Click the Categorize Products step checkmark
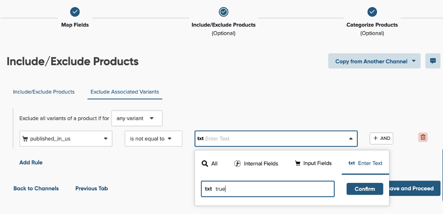Viewport: 443px width, 214px height. tap(372, 12)
